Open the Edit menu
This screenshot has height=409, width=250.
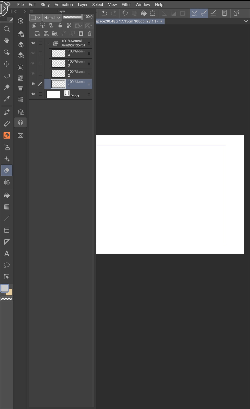[x=32, y=5]
